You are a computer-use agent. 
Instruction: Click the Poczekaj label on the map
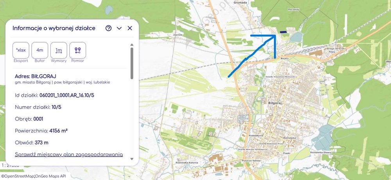pyautogui.click(x=294, y=9)
